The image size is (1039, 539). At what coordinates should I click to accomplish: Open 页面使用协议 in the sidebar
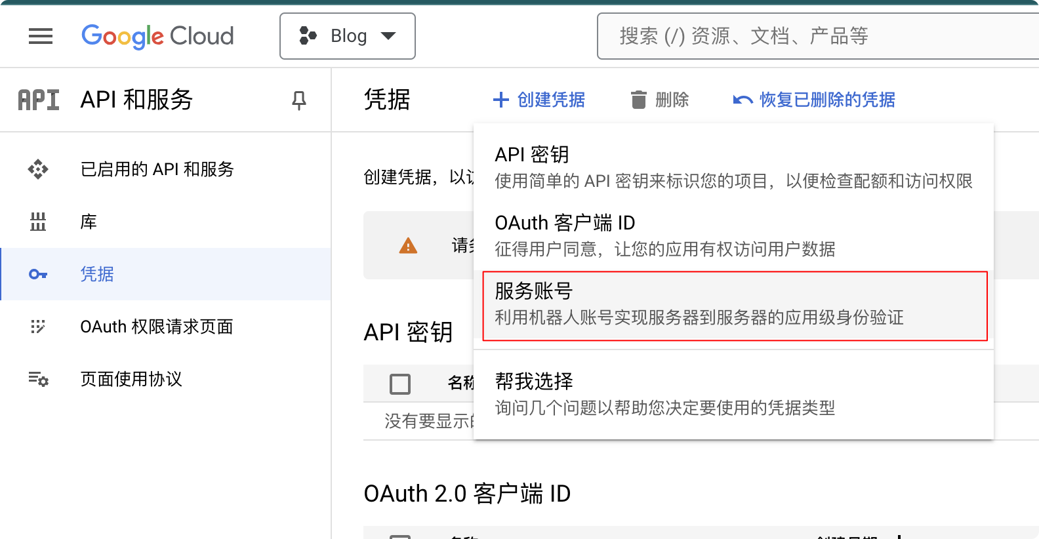pos(165,379)
